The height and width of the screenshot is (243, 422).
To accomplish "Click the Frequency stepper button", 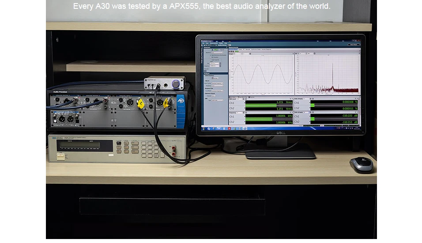I will click(x=220, y=66).
